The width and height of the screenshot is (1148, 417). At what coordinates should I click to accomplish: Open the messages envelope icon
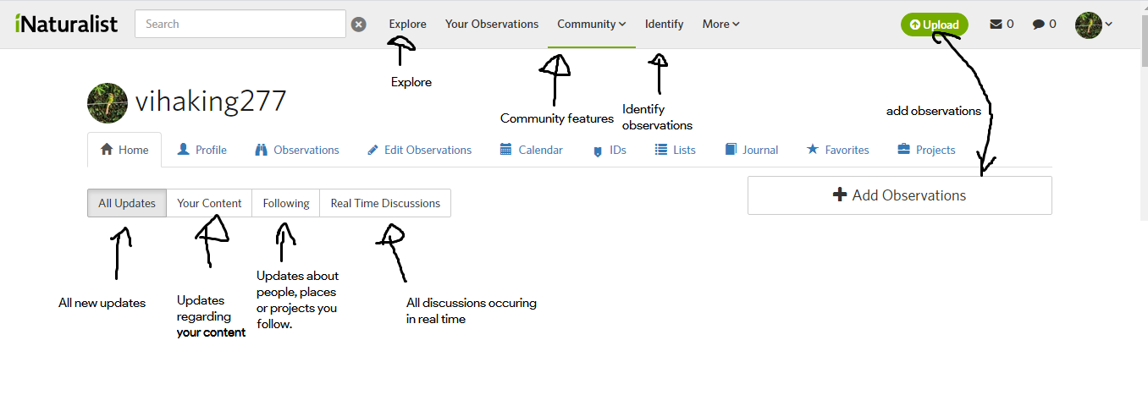pyautogui.click(x=996, y=24)
